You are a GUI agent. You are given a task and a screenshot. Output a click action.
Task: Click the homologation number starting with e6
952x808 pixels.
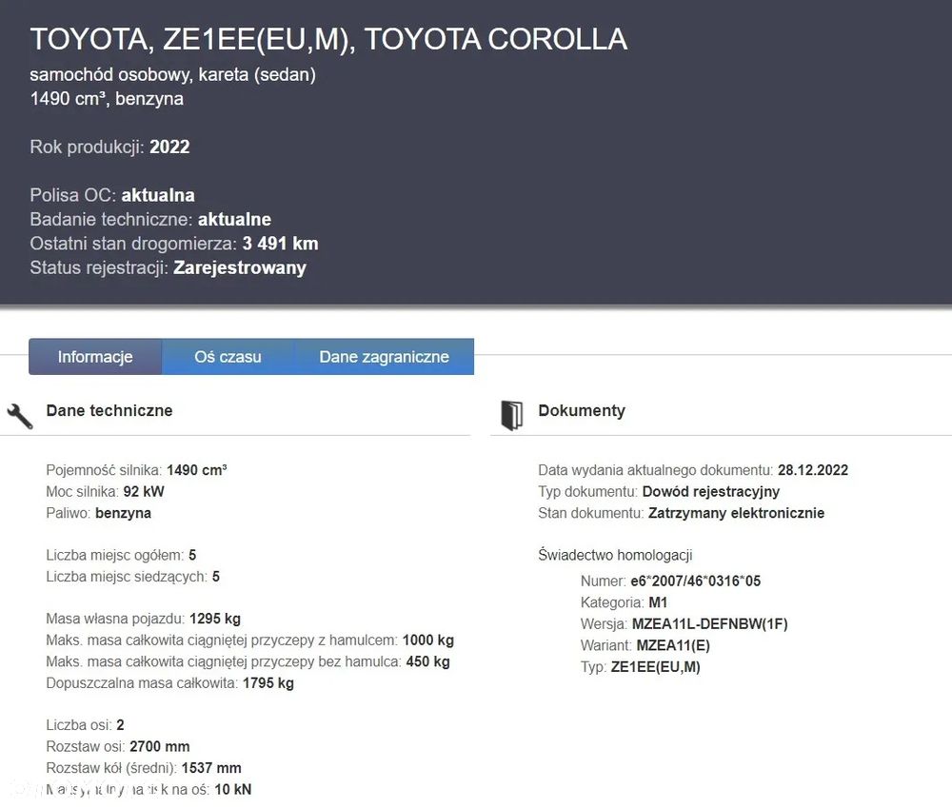tap(695, 581)
